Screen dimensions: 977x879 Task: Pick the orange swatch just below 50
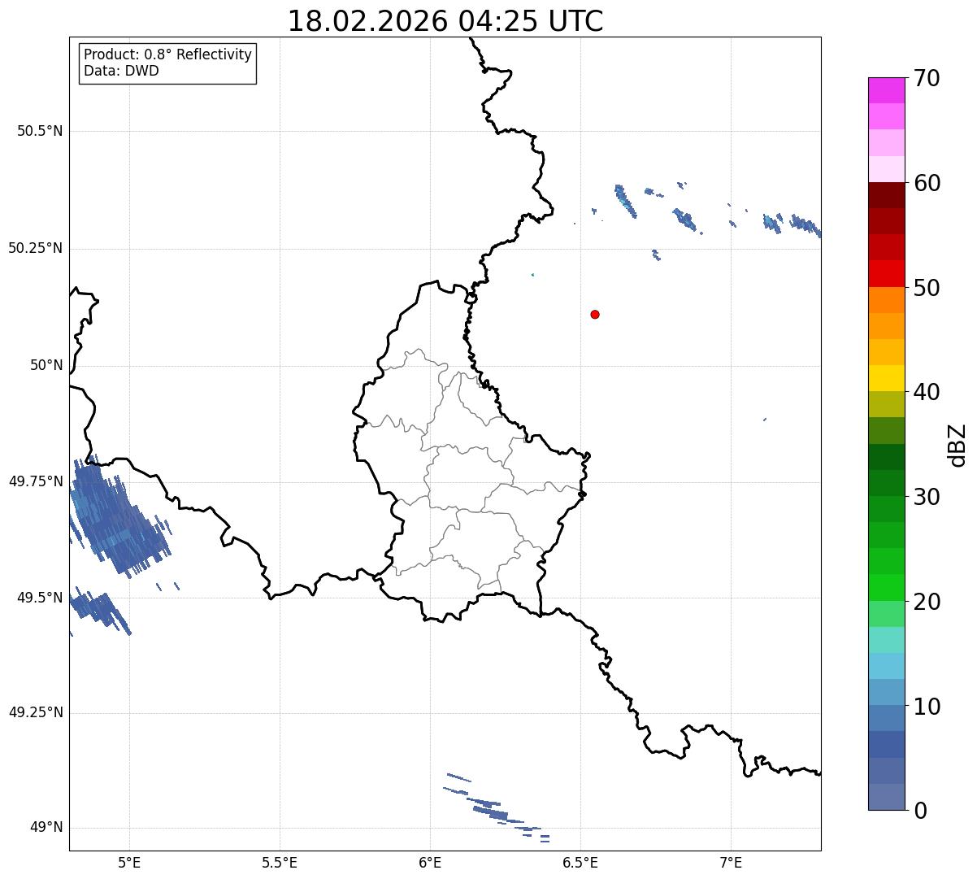pyautogui.click(x=887, y=300)
